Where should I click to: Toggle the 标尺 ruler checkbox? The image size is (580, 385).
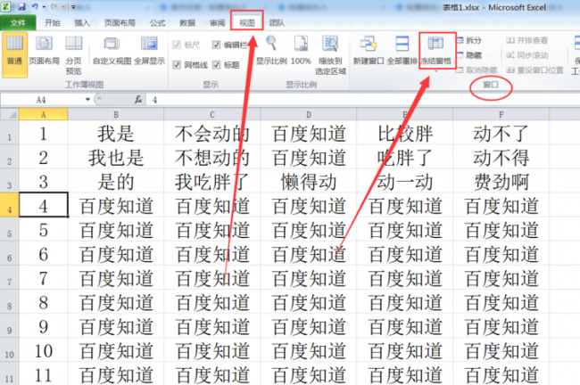177,45
